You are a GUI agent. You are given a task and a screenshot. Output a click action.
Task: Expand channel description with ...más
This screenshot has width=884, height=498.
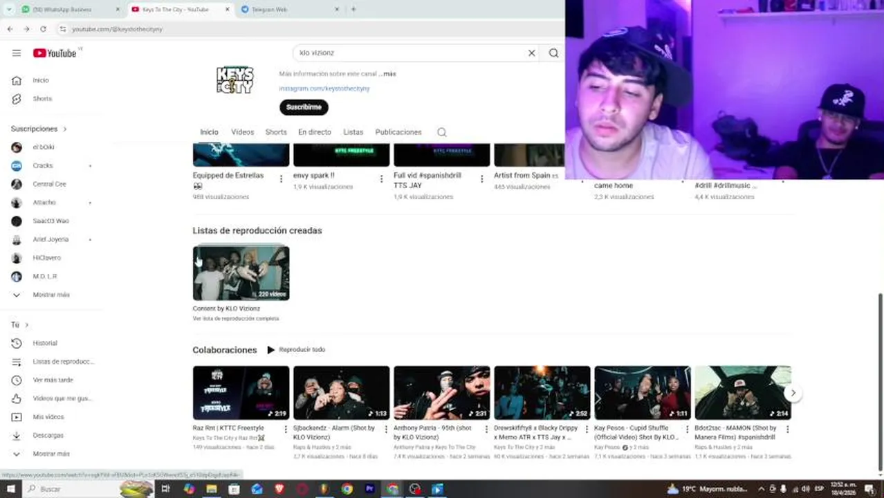coord(389,74)
